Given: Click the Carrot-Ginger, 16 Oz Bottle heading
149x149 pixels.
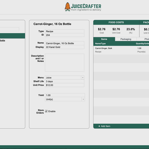Looking at the screenshot, I should [52, 24].
